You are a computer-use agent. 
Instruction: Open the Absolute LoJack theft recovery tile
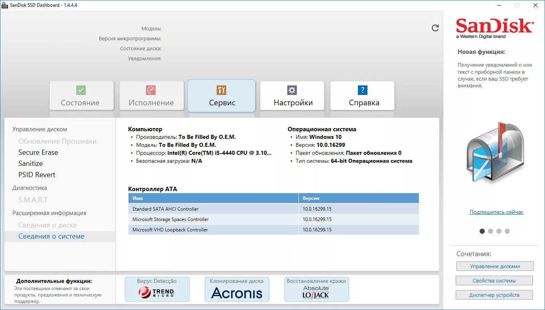click(317, 289)
